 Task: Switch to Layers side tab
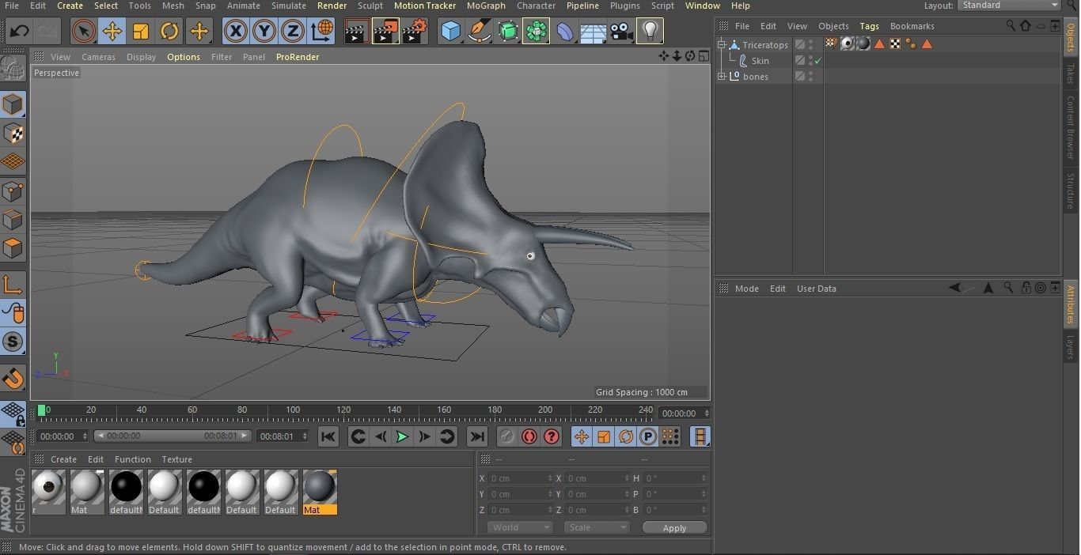click(1071, 346)
